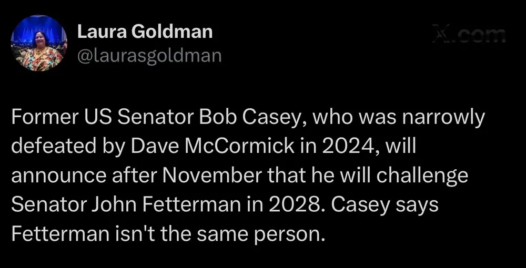Open the Laura Goldman display name
The width and height of the screenshot is (526, 268).
click(145, 32)
